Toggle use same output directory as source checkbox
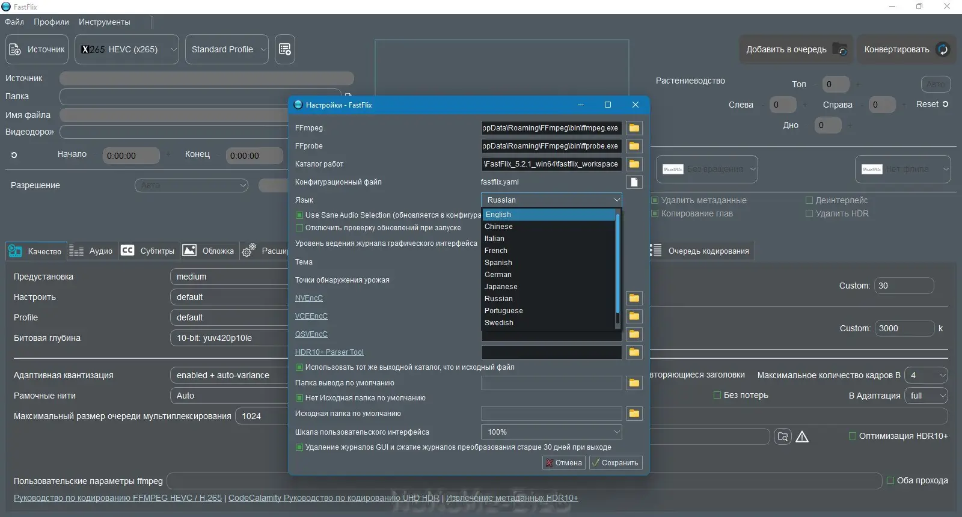Image resolution: width=962 pixels, height=517 pixels. pyautogui.click(x=299, y=367)
